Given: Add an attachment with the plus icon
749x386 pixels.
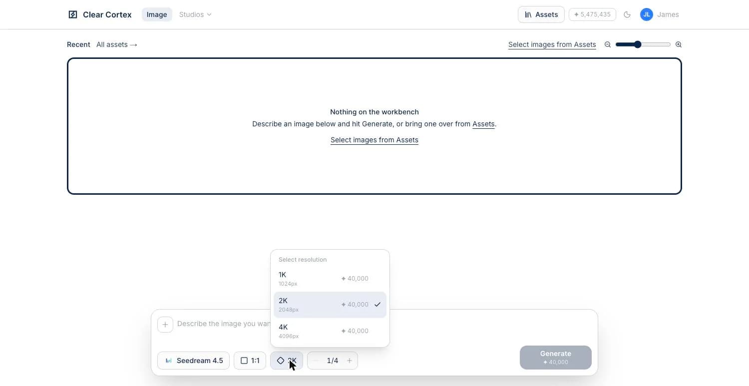Looking at the screenshot, I should [165, 325].
